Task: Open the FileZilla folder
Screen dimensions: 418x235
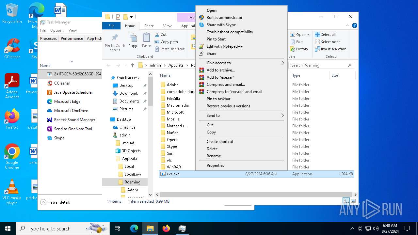Action: tap(173, 99)
